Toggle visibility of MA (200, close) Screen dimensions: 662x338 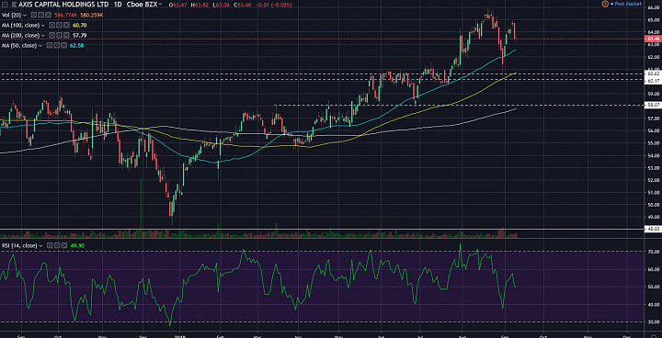51,36
